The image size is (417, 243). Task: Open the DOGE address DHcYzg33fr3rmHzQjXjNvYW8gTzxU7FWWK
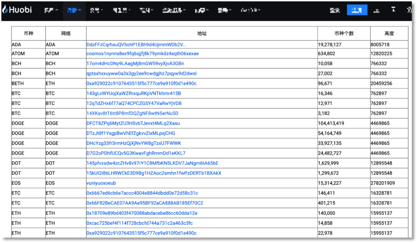coord(134,143)
